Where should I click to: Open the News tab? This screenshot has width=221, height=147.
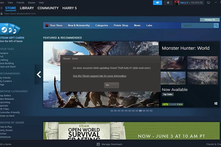137,25
